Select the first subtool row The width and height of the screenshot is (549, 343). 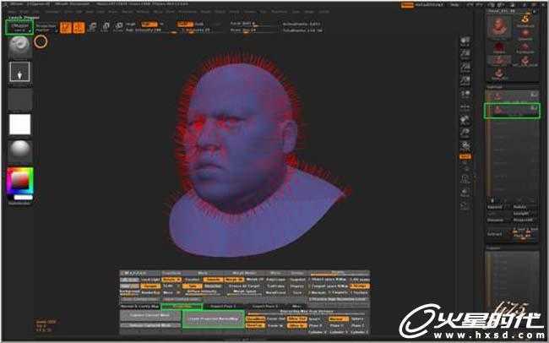[512, 95]
